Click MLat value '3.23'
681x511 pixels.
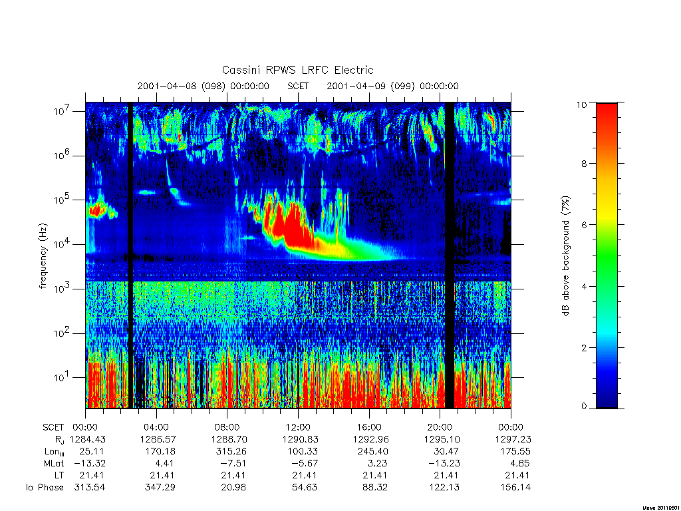click(x=377, y=464)
